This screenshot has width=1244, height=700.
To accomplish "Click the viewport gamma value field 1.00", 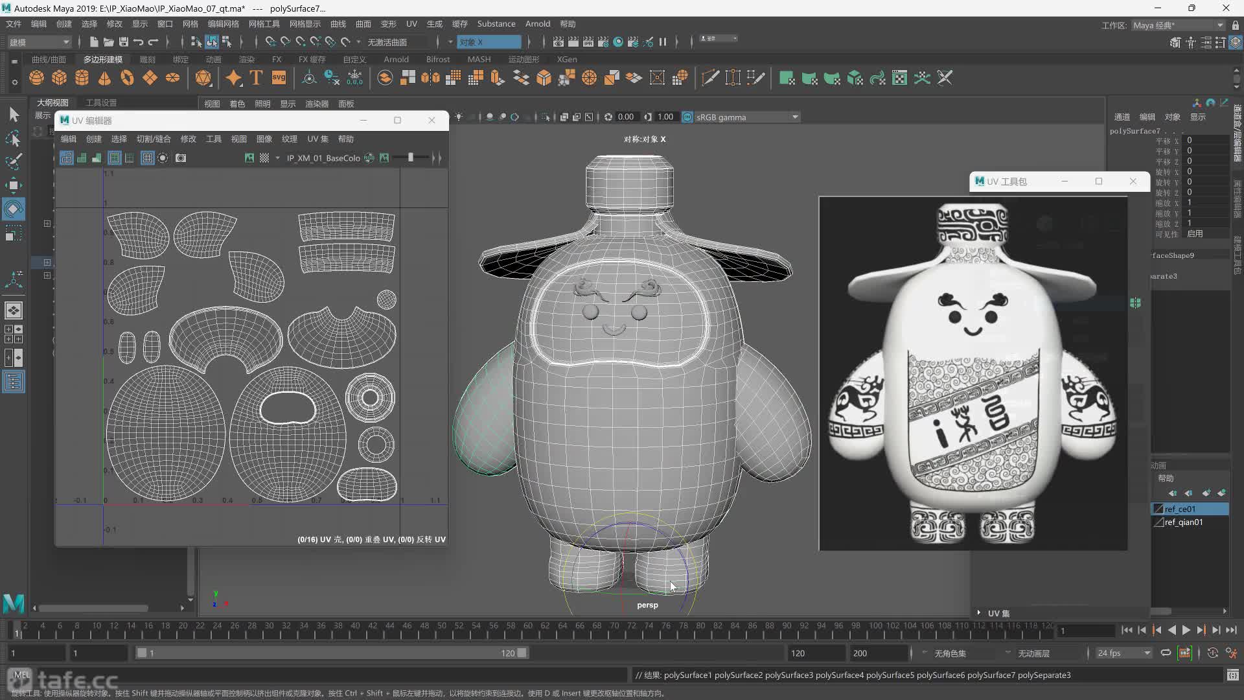I will click(665, 117).
